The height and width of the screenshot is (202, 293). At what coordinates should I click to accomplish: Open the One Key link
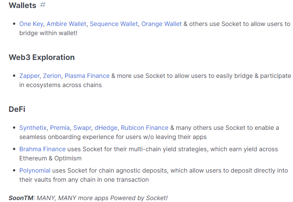31,24
